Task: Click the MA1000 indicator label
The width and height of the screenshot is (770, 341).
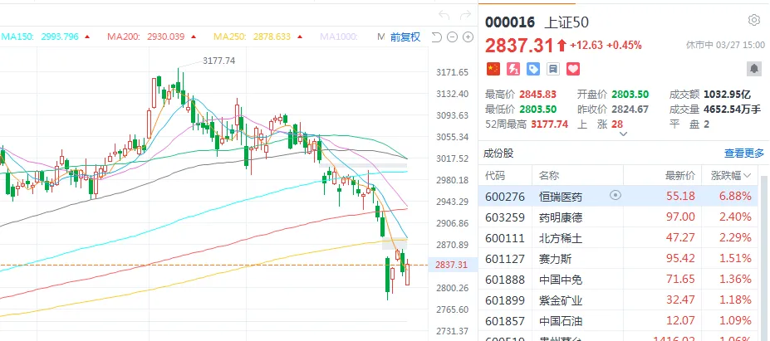Action: coord(339,37)
